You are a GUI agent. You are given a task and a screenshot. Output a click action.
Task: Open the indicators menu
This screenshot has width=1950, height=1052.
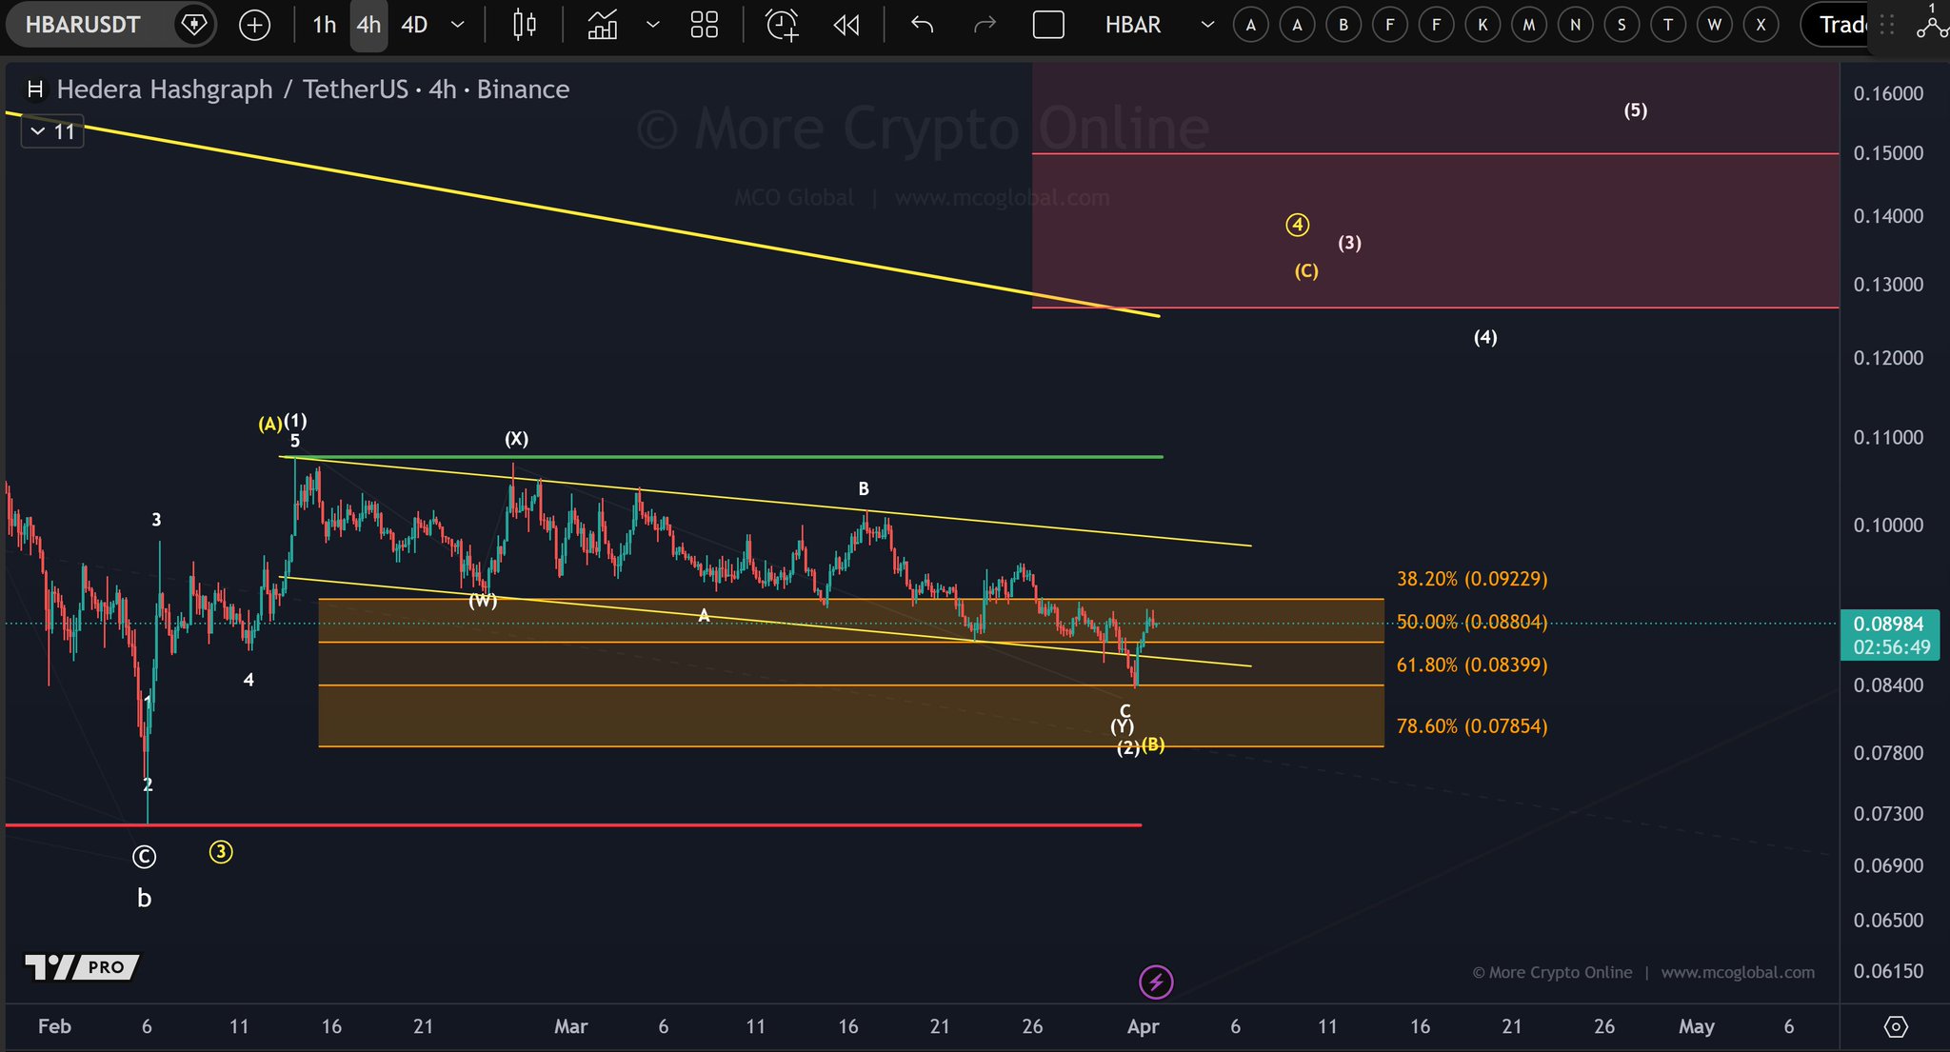tap(603, 25)
